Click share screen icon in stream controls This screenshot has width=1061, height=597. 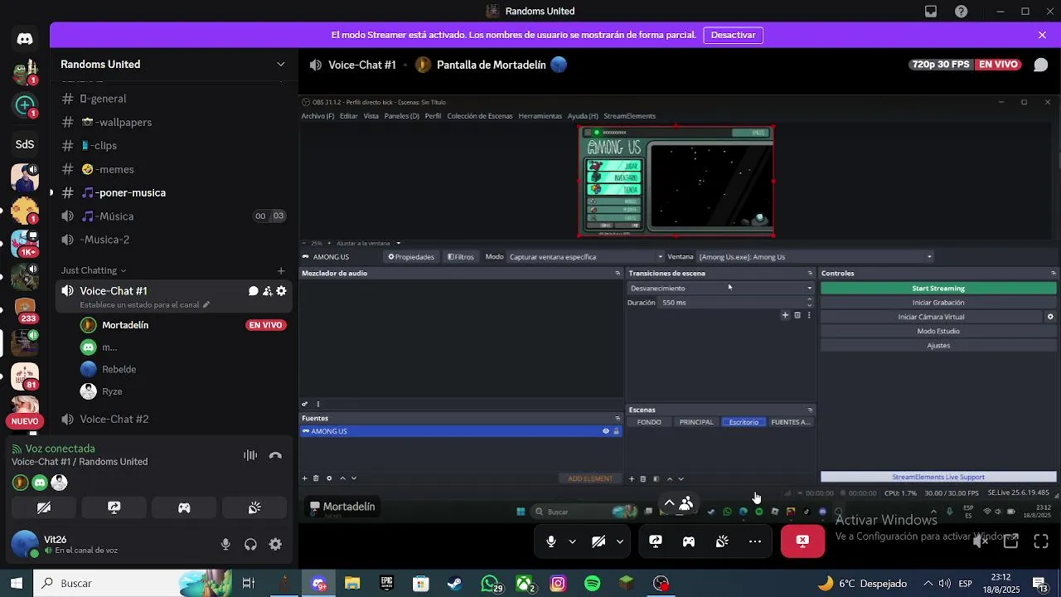click(656, 541)
